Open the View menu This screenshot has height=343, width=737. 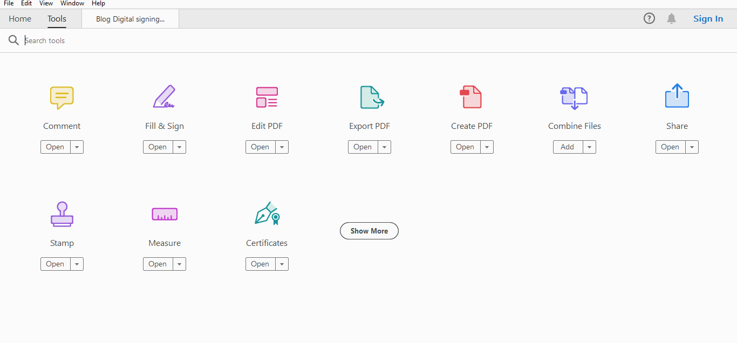(x=46, y=3)
